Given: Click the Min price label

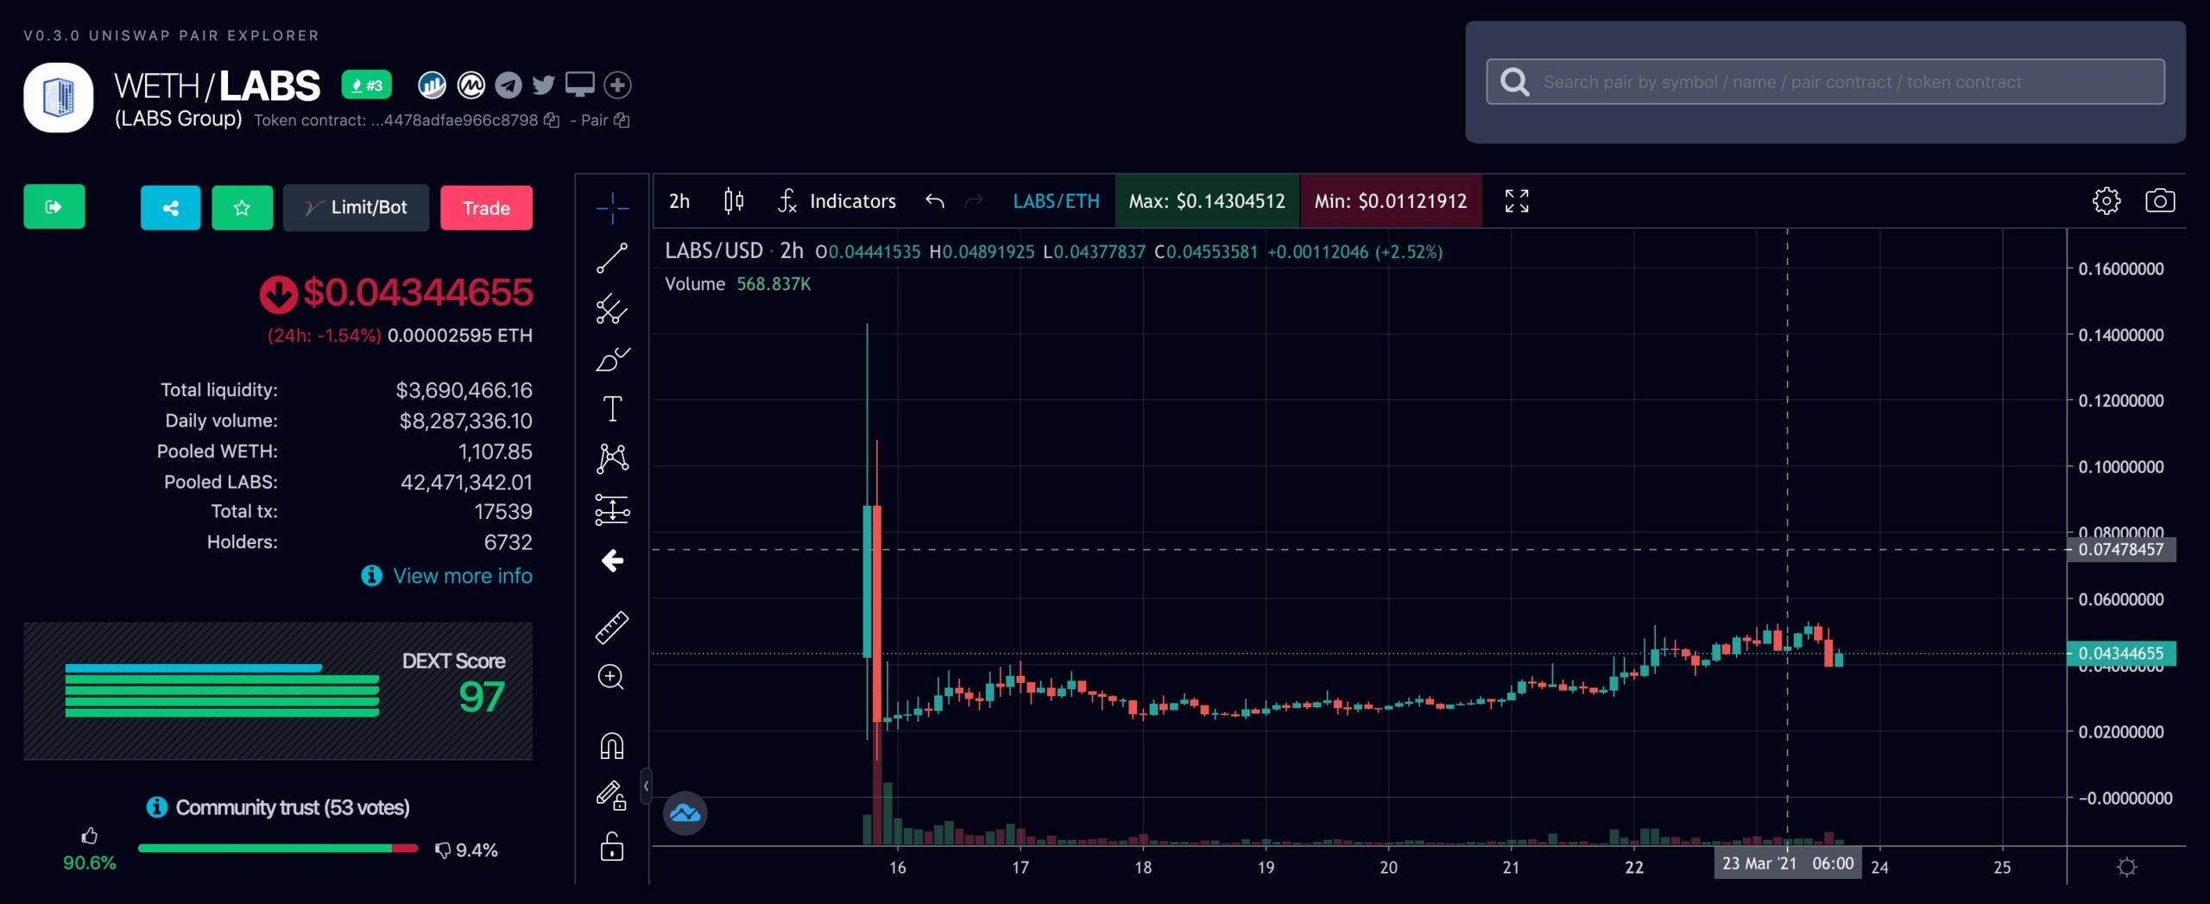Looking at the screenshot, I should point(1391,201).
